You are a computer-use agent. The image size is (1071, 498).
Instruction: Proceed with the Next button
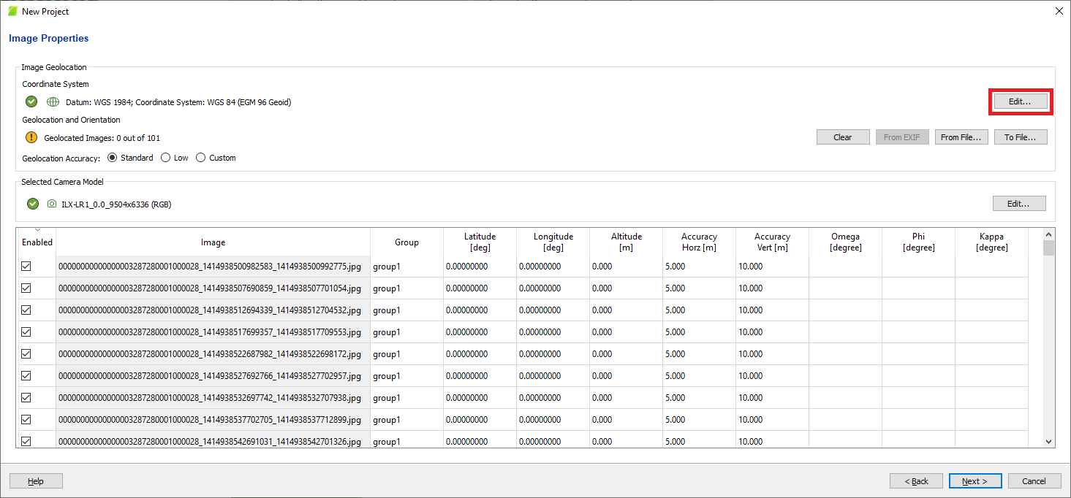[975, 481]
